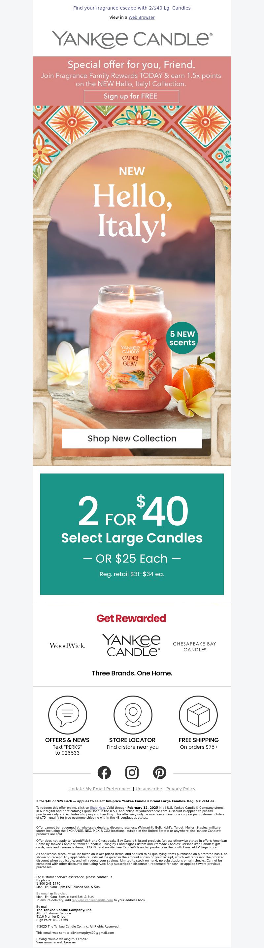Click the Shop Now link in fine print
Screen dimensions: 264x948
[98, 808]
